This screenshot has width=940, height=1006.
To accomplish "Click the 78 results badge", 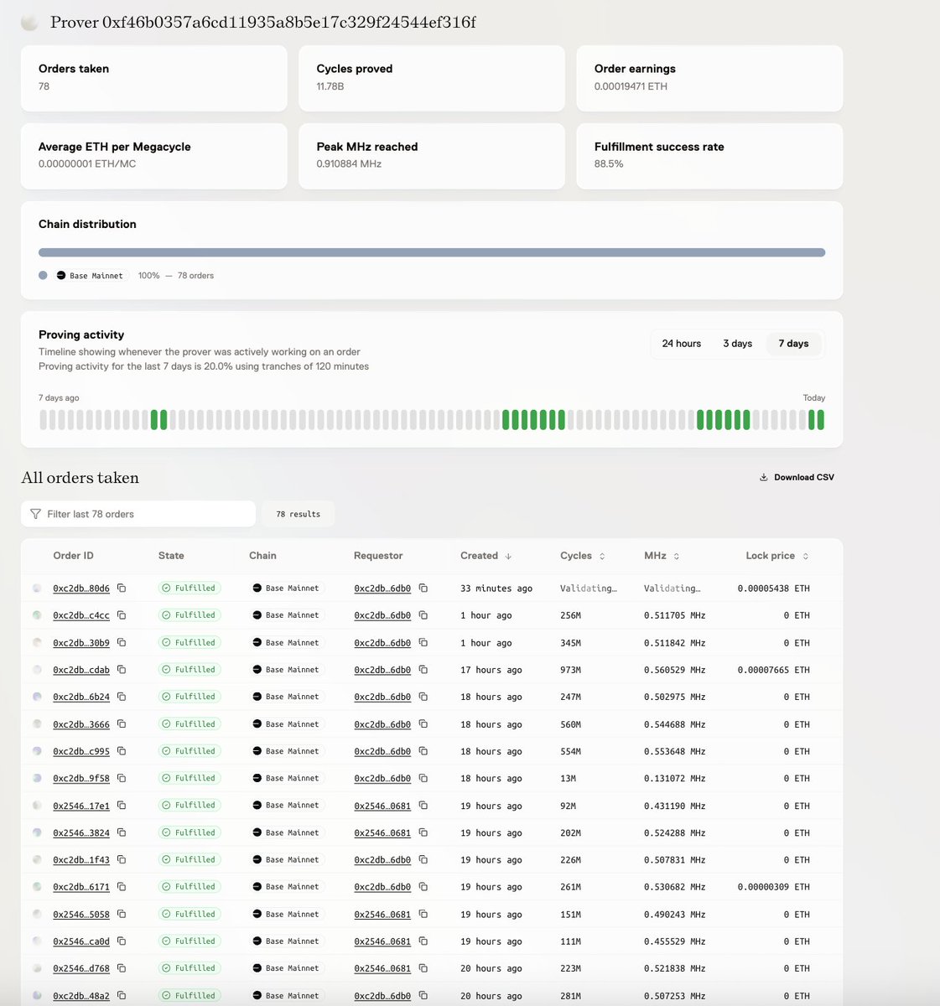I will click(x=298, y=514).
